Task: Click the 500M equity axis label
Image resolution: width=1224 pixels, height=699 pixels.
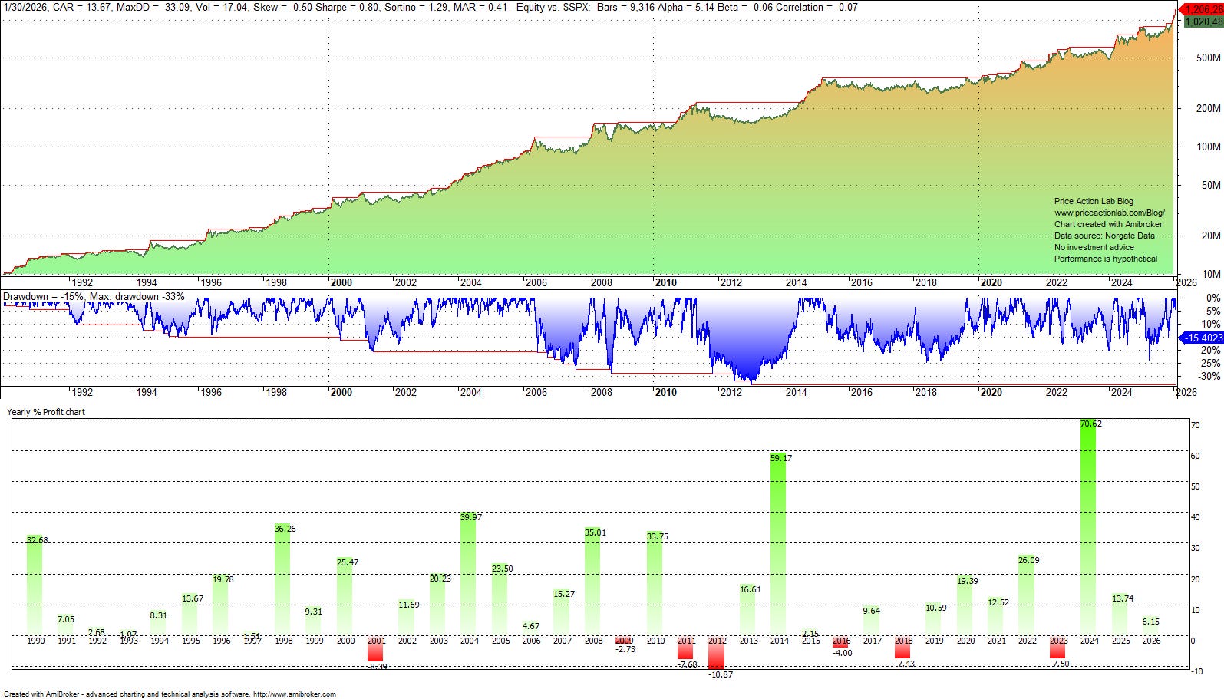Action: pos(1208,58)
